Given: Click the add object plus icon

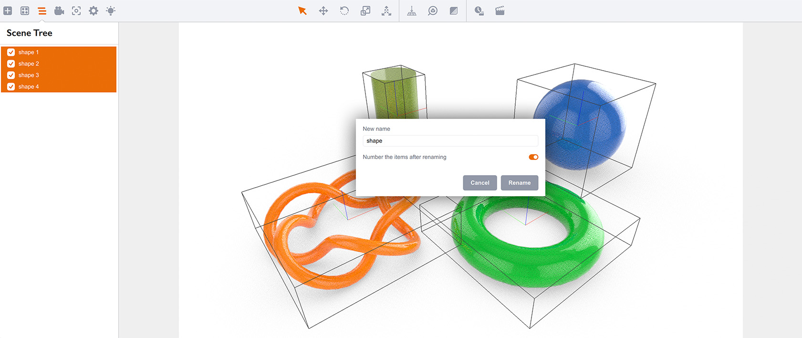Looking at the screenshot, I should pos(8,11).
